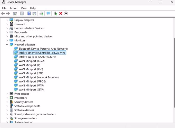This screenshot has height=128, width=175.
Task: Expand the Human Interface Devices node
Action: [7, 28]
